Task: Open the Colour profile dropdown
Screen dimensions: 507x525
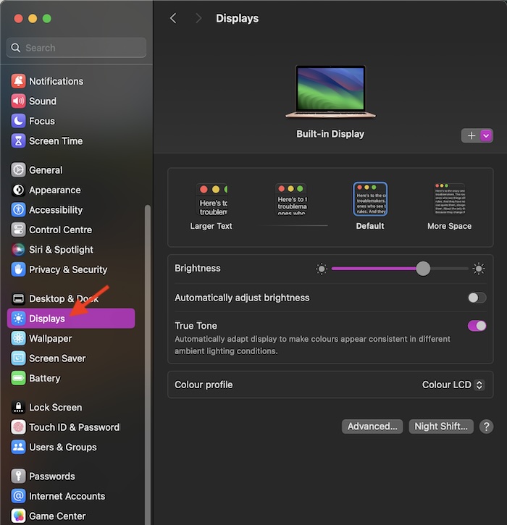Action: point(453,385)
